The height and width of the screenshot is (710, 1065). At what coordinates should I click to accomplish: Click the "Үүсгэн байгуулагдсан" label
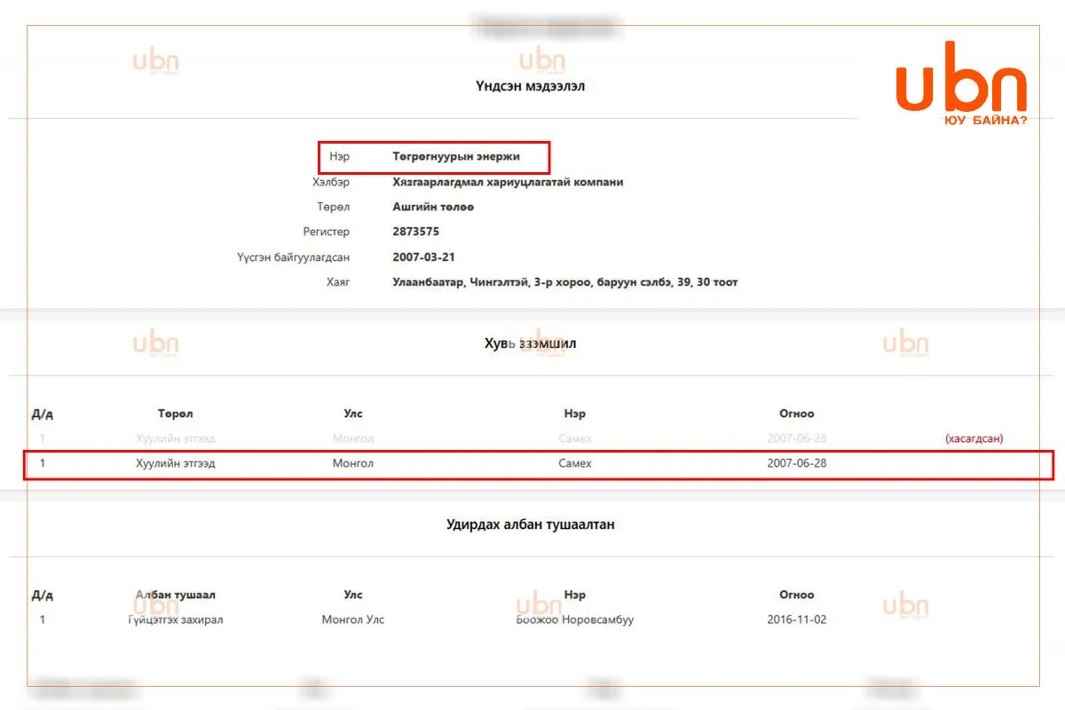tap(293, 257)
